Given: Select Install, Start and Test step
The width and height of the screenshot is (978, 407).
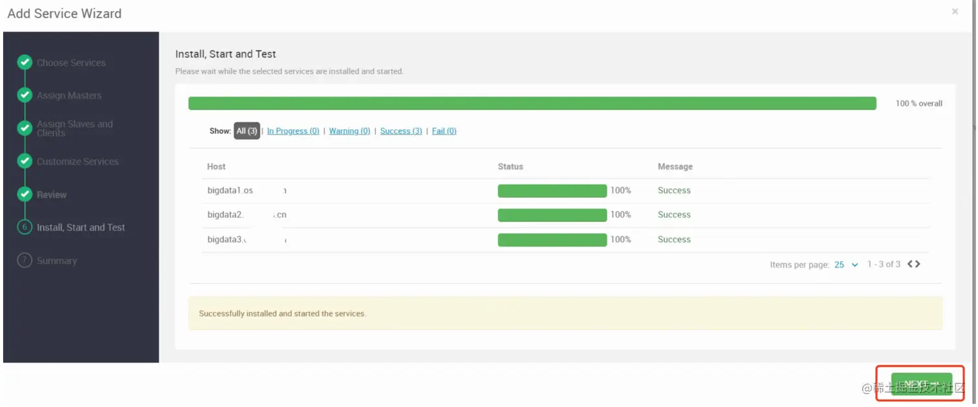Looking at the screenshot, I should click(81, 227).
